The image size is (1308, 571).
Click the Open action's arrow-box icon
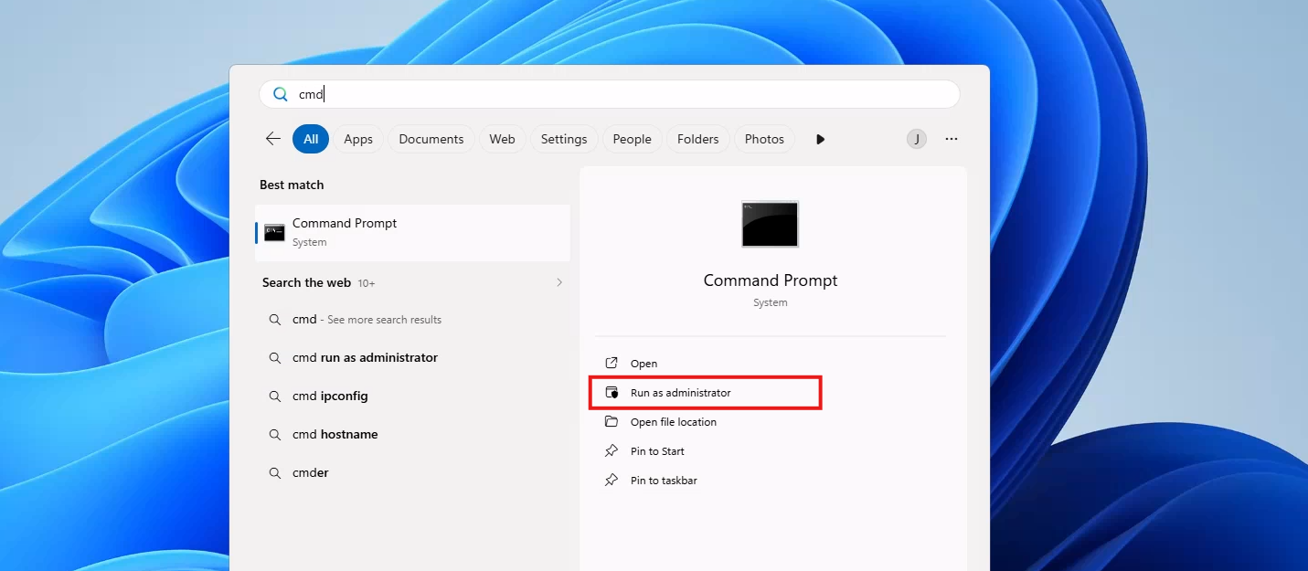[611, 364]
